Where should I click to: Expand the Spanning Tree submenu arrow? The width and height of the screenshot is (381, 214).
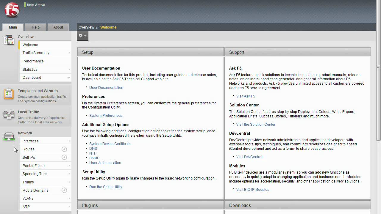tap(69, 174)
